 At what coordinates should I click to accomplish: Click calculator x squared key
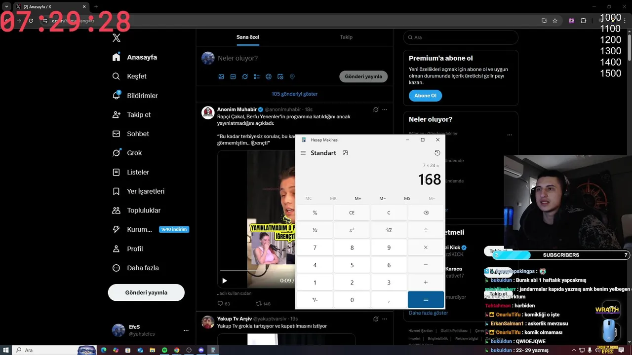click(x=352, y=230)
